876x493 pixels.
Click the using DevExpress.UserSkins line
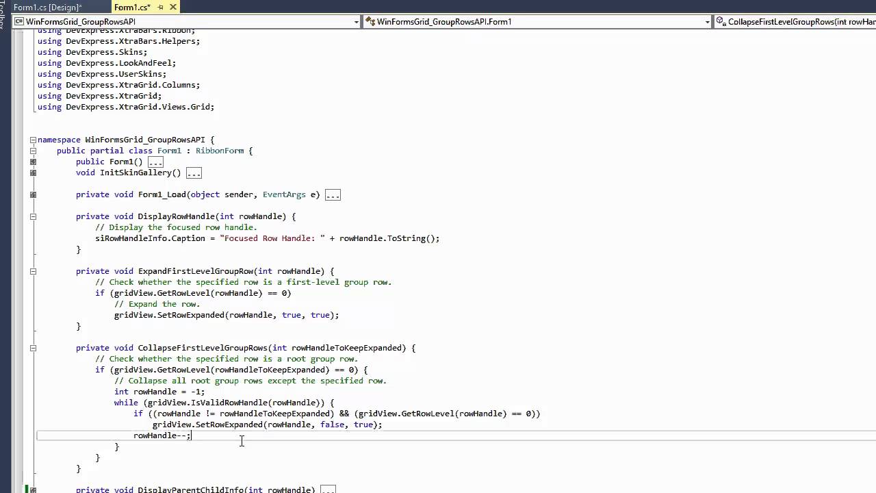pos(102,74)
